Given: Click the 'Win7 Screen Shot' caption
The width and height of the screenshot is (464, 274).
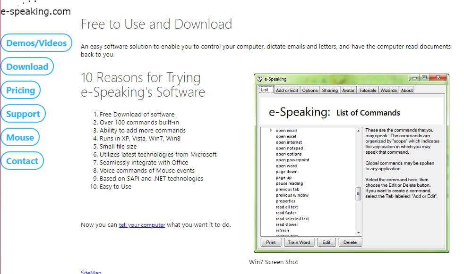Looking at the screenshot, I should (x=274, y=262).
